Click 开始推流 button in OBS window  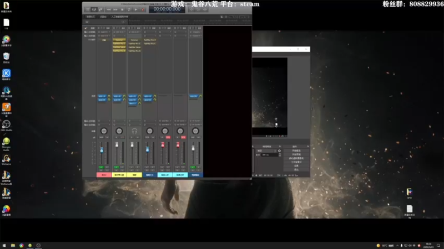[x=296, y=151]
